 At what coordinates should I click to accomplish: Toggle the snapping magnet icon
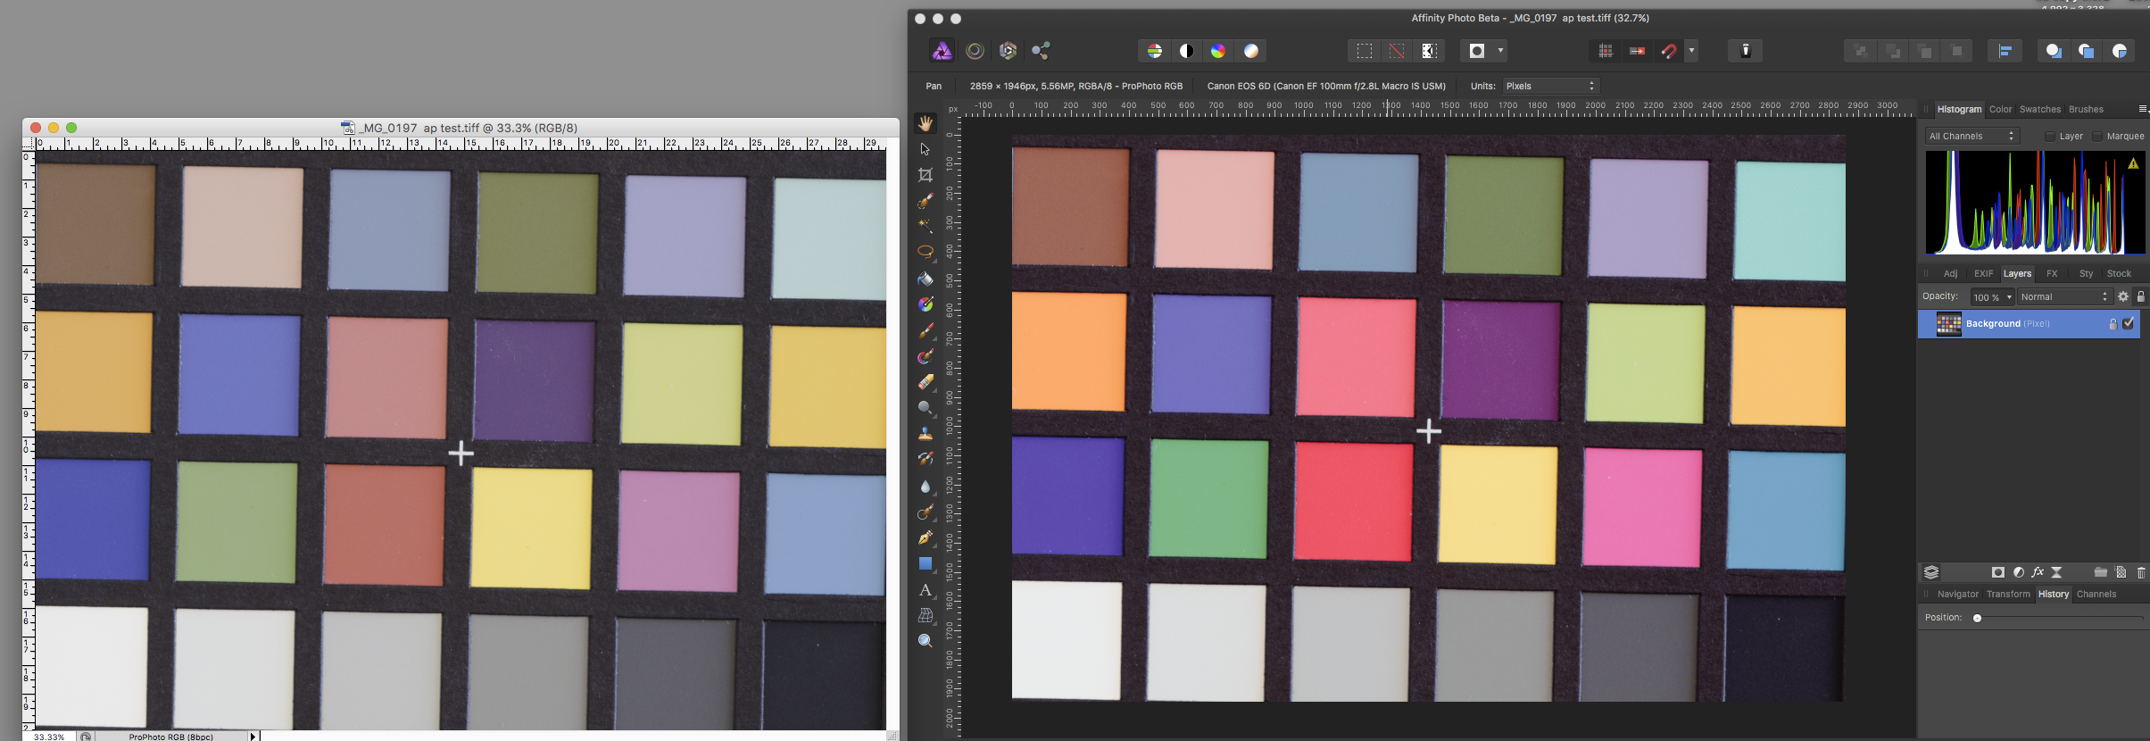point(1668,51)
